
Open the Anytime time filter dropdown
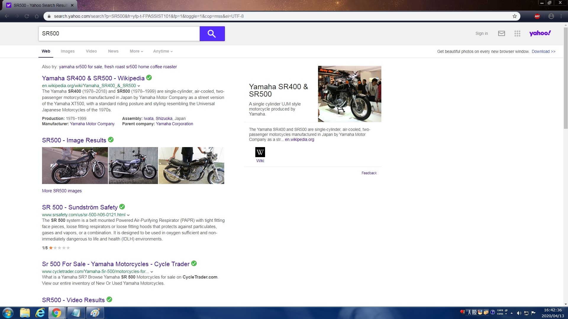[x=163, y=51]
